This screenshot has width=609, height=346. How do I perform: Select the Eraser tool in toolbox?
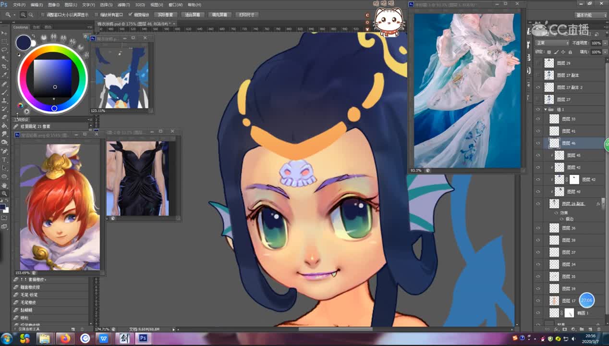[x=4, y=117]
